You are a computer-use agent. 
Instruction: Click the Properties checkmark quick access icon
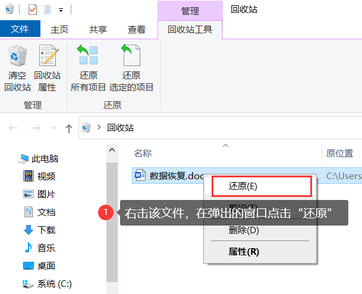click(x=33, y=10)
